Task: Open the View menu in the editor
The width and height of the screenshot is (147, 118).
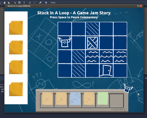Action: click(x=53, y=3)
